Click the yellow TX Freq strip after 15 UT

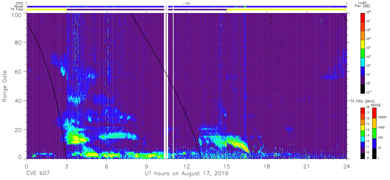point(287,10)
